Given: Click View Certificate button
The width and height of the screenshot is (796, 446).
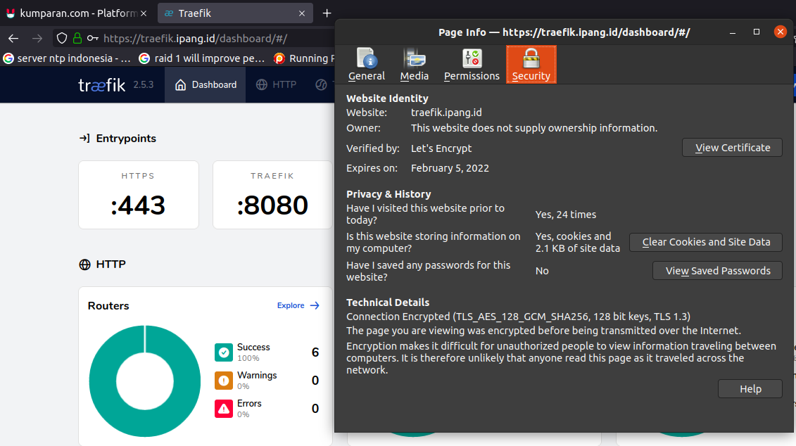Looking at the screenshot, I should pyautogui.click(x=732, y=147).
